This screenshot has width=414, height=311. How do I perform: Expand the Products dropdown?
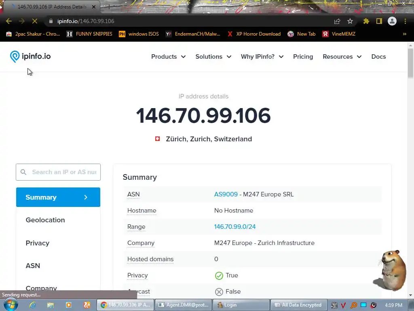[169, 57]
